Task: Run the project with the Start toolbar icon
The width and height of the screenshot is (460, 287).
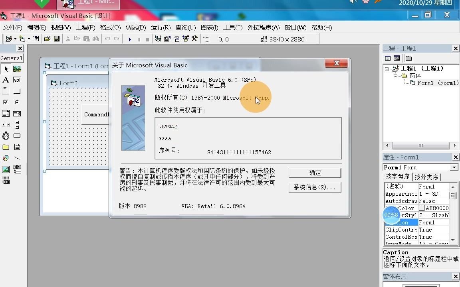Action: point(129,39)
